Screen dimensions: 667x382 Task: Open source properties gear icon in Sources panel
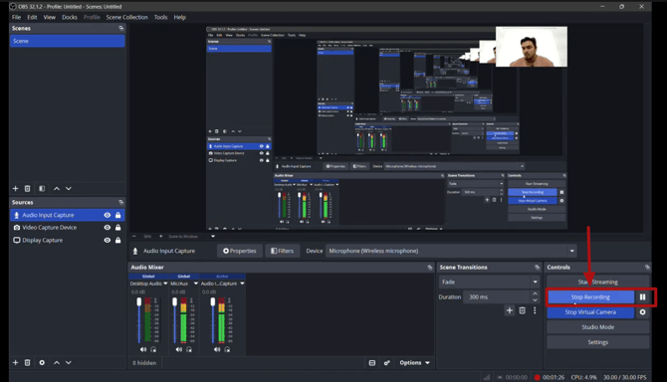click(42, 362)
